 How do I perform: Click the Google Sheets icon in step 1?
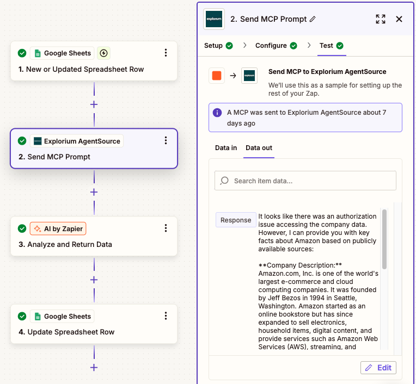coord(38,53)
